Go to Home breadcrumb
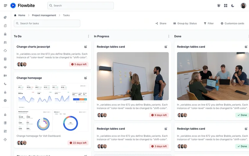This screenshot has height=156, width=249. point(22,15)
